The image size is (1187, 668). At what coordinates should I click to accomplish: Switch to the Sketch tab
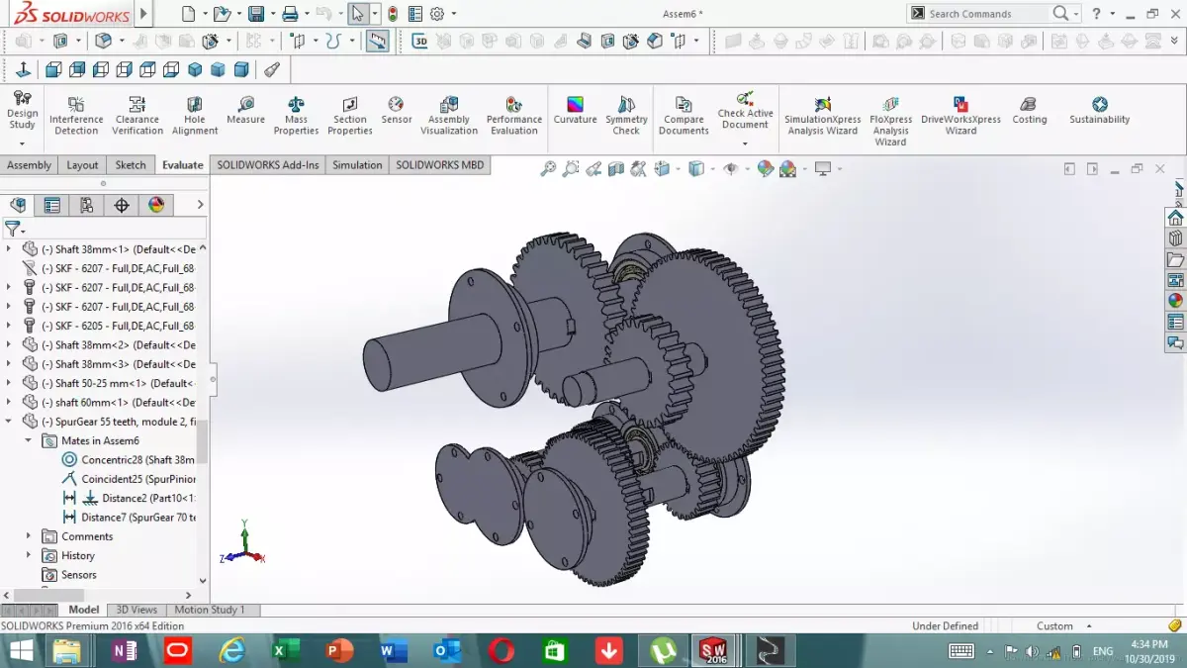point(131,165)
